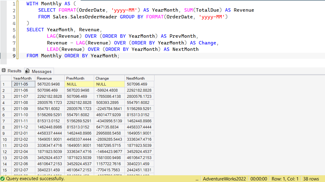Click the ellipsis in the status bar

click(x=197, y=179)
